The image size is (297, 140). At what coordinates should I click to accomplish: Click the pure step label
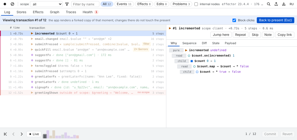click(176, 50)
